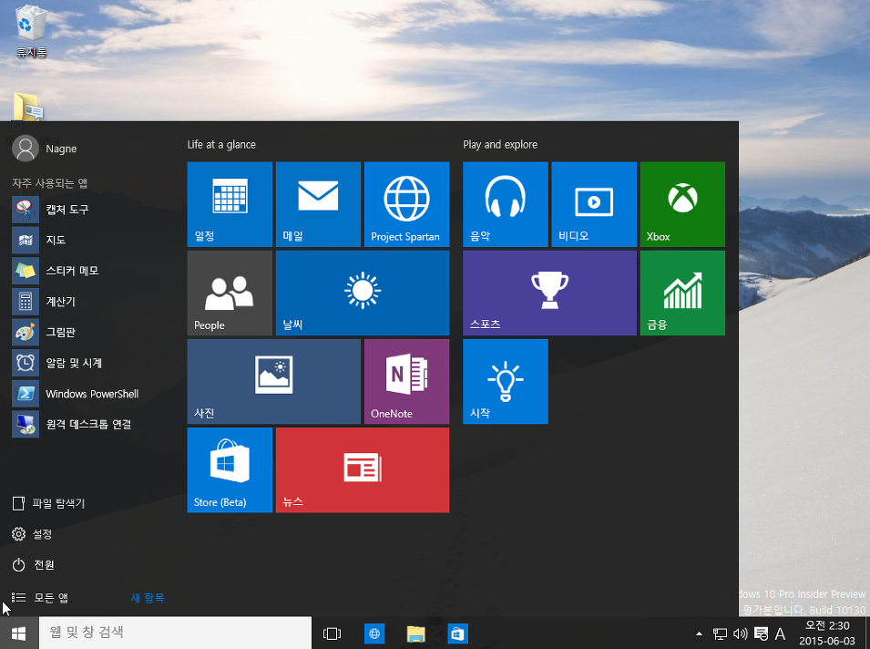
Task: Launch the Xbox tile
Action: click(682, 204)
